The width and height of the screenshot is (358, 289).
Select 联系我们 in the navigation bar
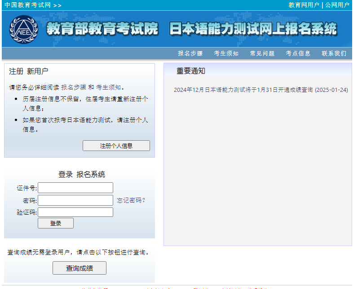coord(334,53)
